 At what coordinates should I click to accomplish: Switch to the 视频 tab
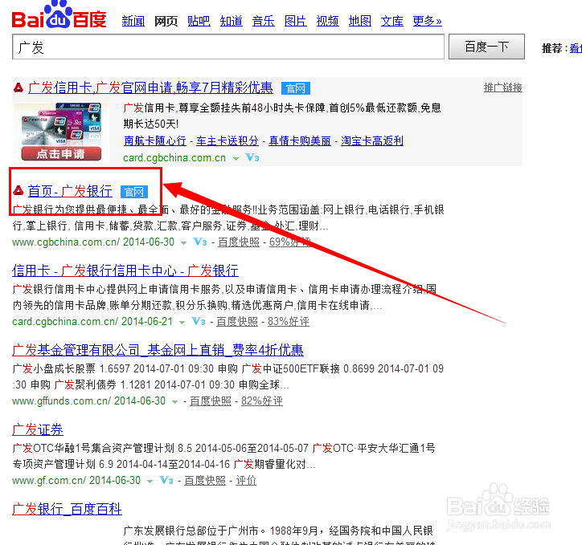[x=327, y=21]
